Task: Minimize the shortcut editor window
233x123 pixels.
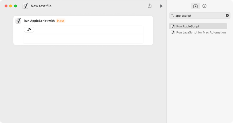Action: tap(11, 6)
